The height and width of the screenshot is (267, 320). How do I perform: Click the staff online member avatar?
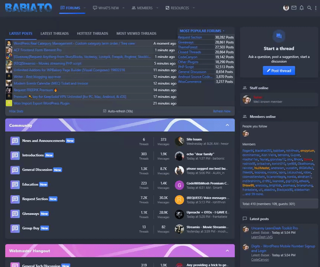point(246,99)
